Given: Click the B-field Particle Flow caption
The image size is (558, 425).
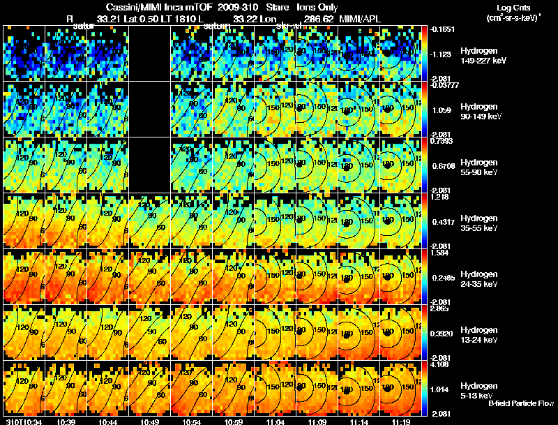Looking at the screenshot, I should (521, 403).
